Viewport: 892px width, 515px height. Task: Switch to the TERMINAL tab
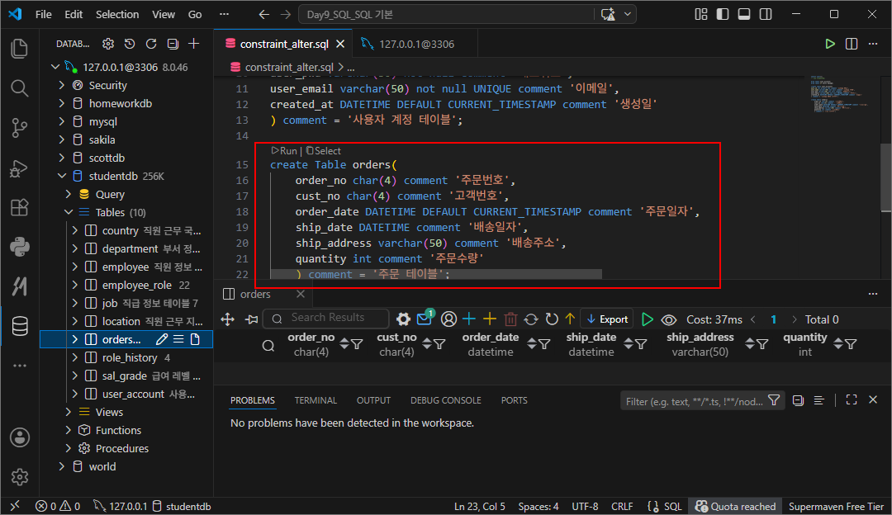coord(316,400)
